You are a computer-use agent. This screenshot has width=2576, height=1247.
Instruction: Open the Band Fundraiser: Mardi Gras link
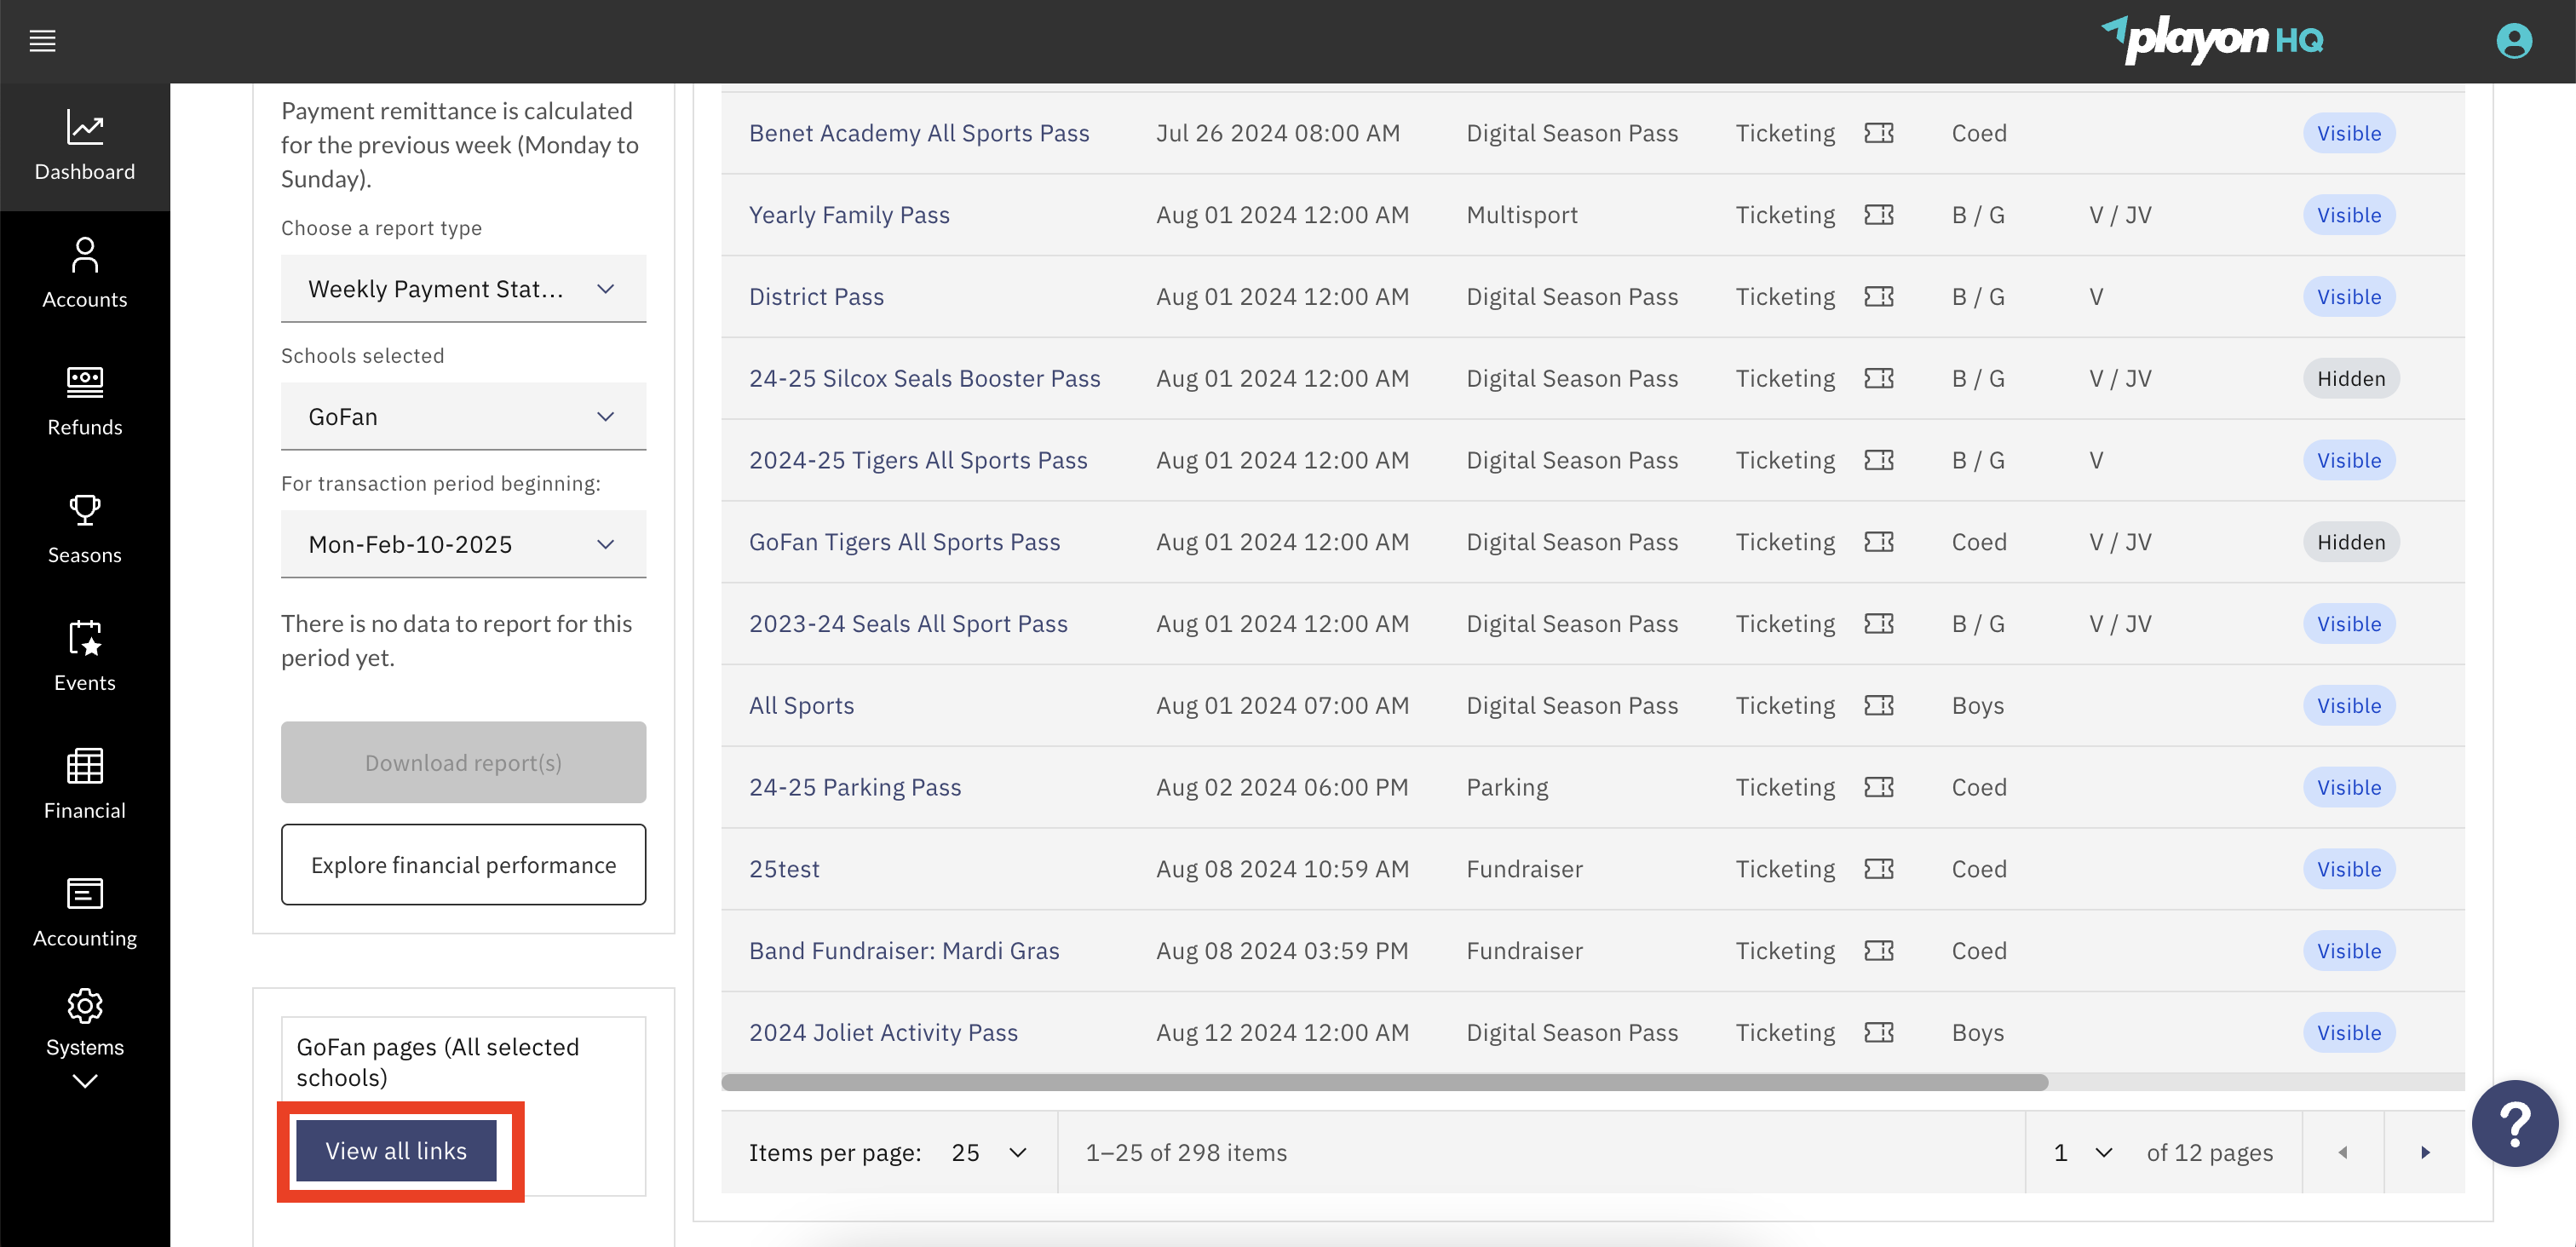point(904,950)
